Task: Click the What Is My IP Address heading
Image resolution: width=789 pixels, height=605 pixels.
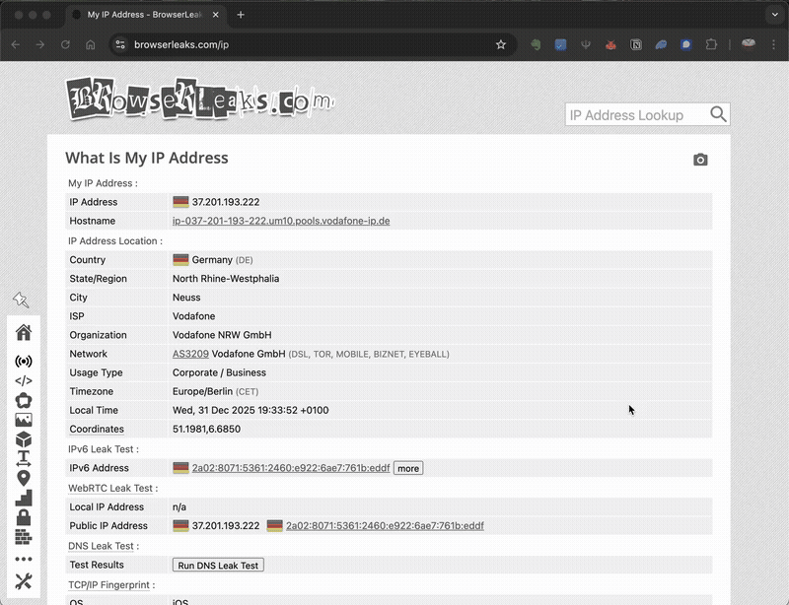Action: (x=146, y=158)
